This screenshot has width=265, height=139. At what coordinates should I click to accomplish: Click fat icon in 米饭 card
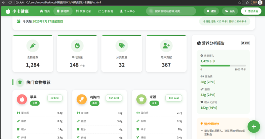point(138,121)
